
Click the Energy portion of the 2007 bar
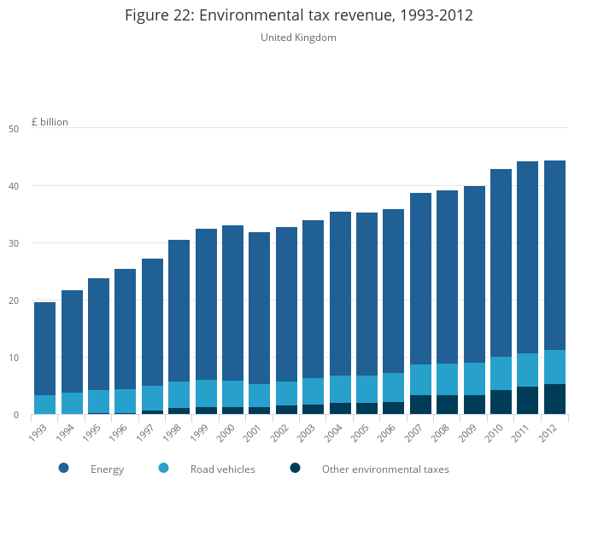(x=420, y=278)
